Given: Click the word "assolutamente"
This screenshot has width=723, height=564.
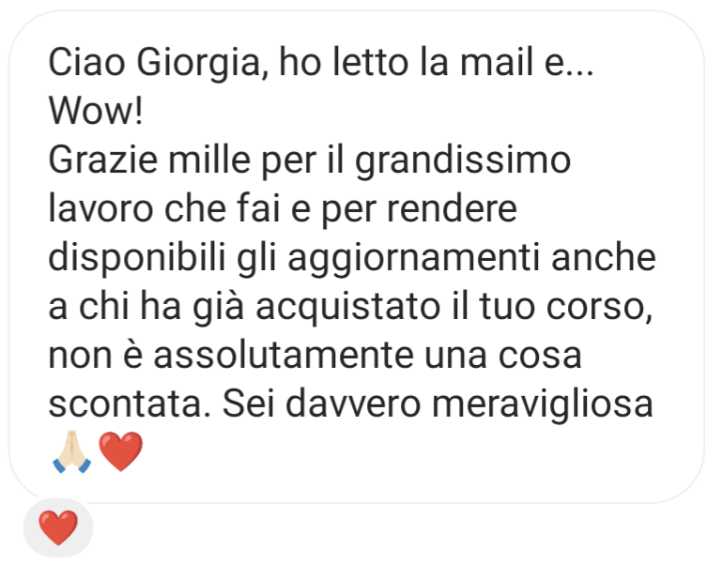Looking at the screenshot, I should point(284,356).
